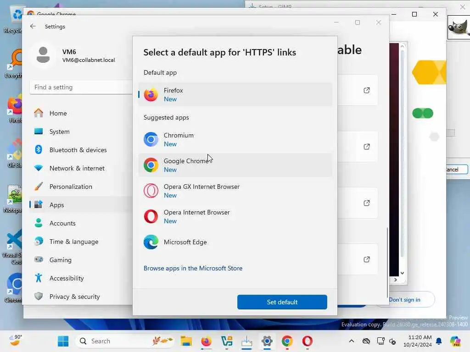Viewport: 470px width, 352px height.
Task: Click the scroll-down arrow in the Chrome window
Action: click(402, 273)
